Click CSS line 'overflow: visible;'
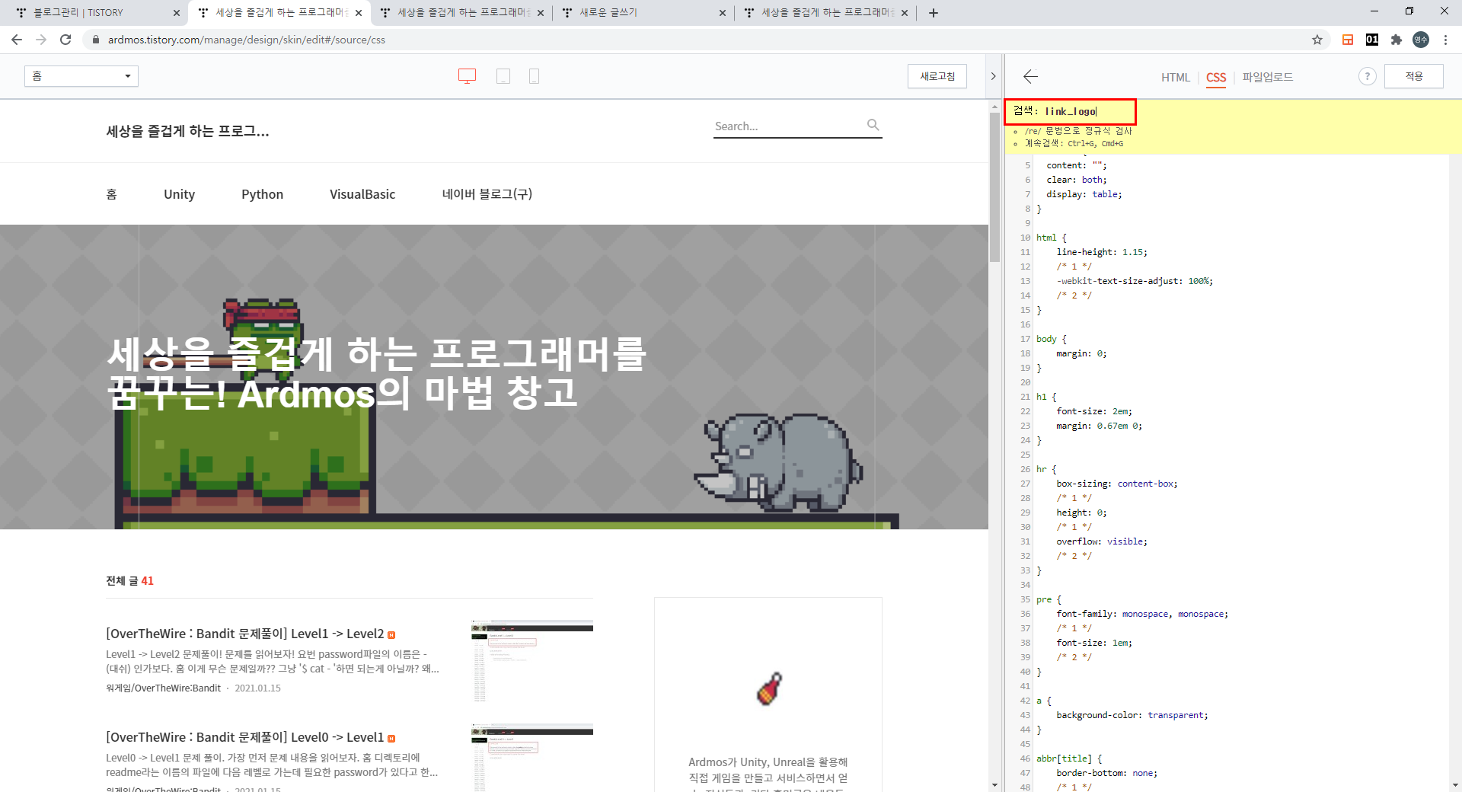 pos(1102,541)
